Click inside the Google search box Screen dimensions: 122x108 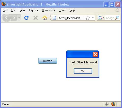[110, 18]
